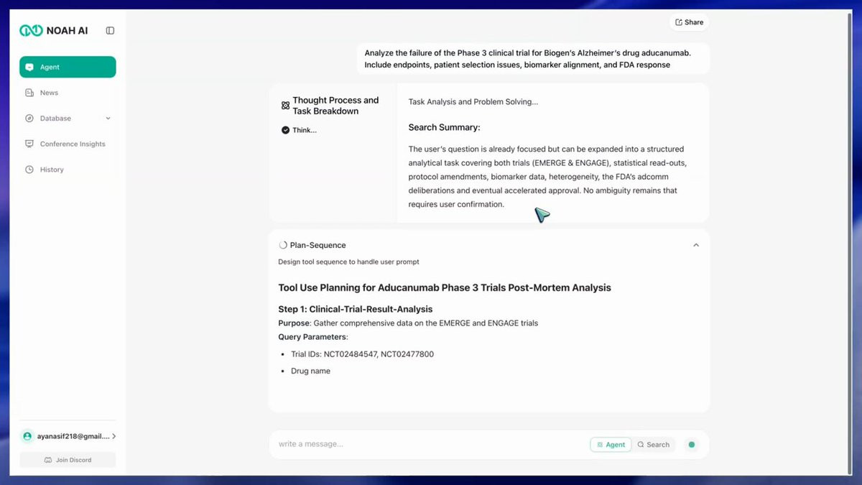
Task: Click 'Query Parameters:' label
Action: [313, 337]
